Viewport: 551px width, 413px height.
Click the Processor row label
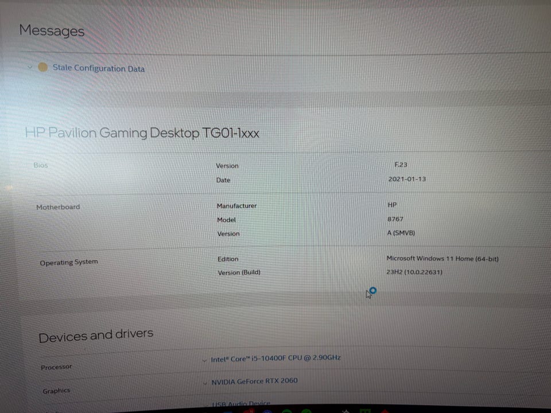[x=56, y=367]
